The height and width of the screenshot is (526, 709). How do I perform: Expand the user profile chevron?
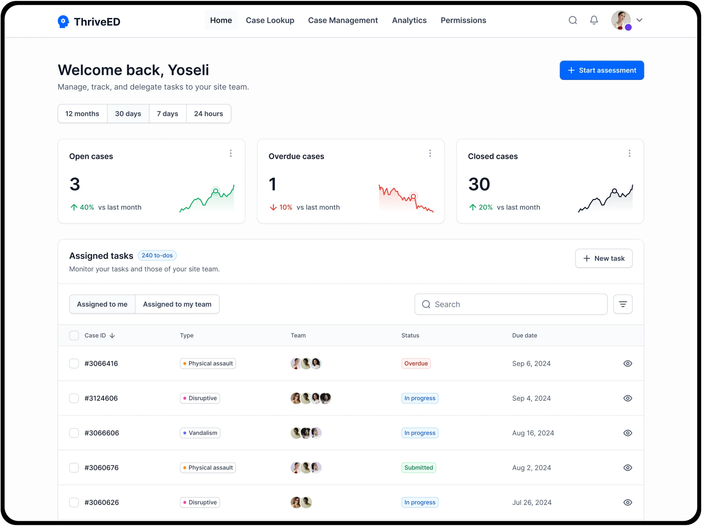pos(639,20)
